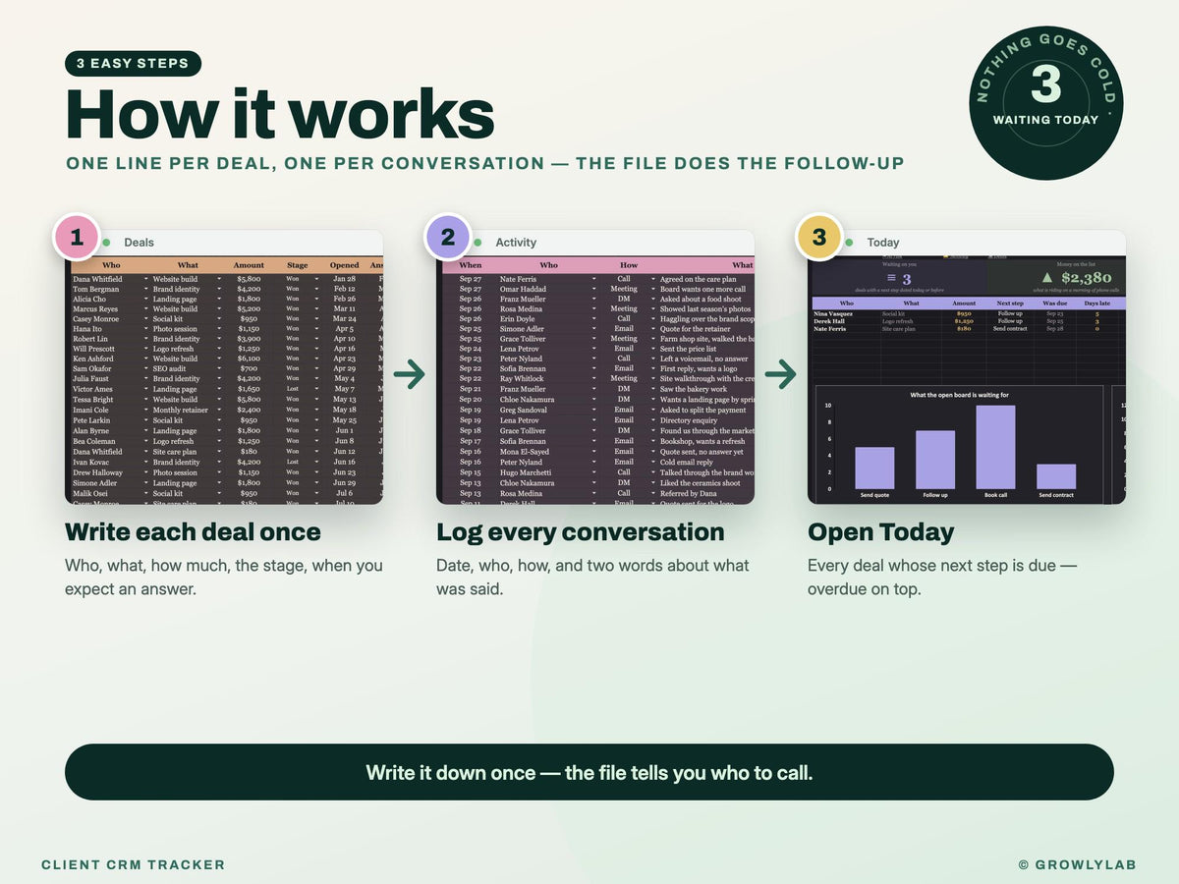
Task: Select the 'Nina Vasquez' row name in Today
Action: [834, 313]
